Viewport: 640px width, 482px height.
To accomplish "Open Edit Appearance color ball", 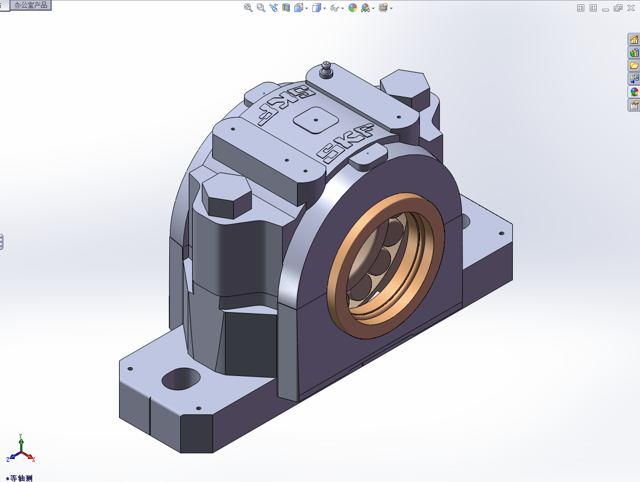I will [x=353, y=8].
